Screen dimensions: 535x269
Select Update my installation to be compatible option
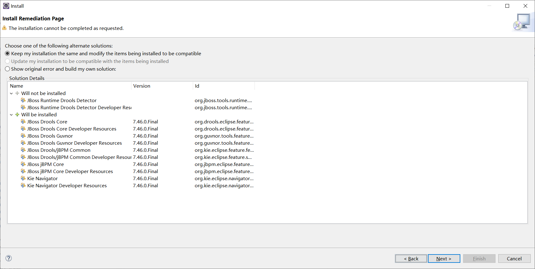[x=87, y=61]
